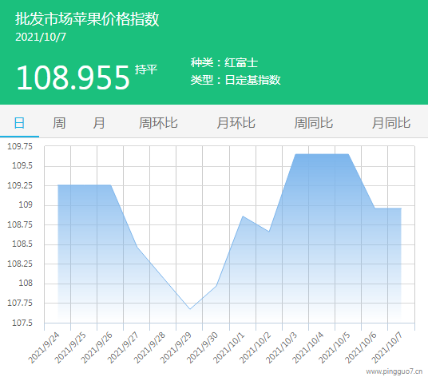The width and height of the screenshot is (428, 381).
Task: Click the 2021/10/1 peak data point
Action: point(243,216)
